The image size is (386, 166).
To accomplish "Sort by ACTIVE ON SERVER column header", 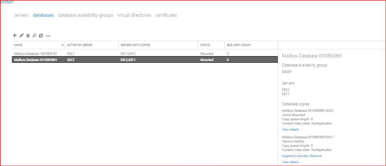I will [x=80, y=45].
